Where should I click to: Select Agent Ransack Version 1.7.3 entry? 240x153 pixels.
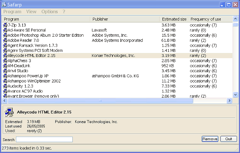(x=33, y=45)
